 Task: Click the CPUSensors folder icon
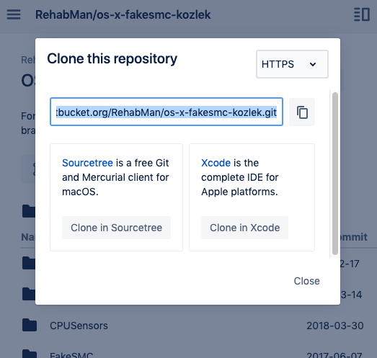pos(30,325)
